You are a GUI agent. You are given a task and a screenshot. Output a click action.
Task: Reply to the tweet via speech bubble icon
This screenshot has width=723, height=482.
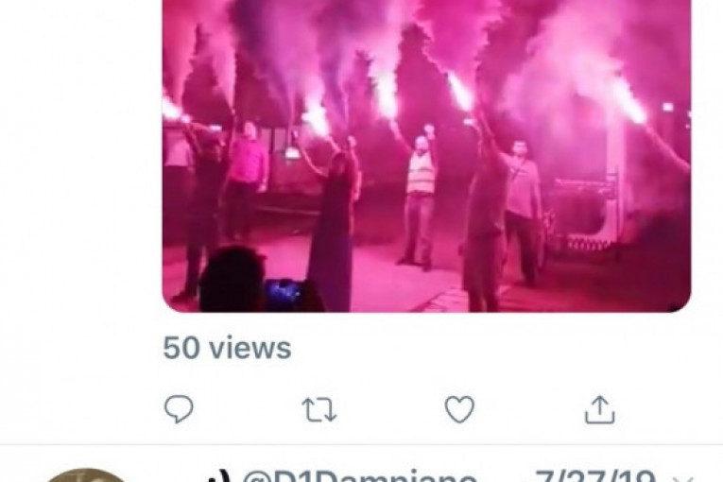point(179,408)
